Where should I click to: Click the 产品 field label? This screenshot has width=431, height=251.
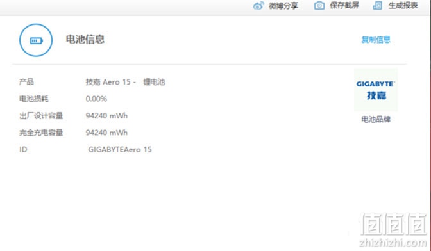pyautogui.click(x=26, y=82)
